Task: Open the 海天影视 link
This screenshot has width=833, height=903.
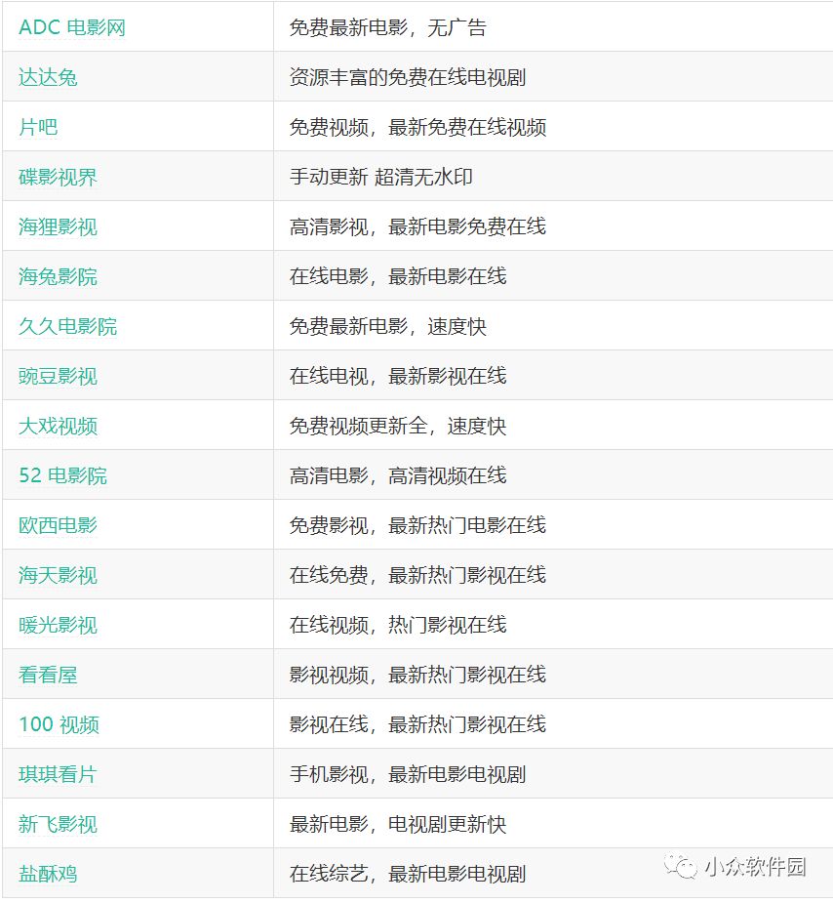Action: click(x=54, y=574)
